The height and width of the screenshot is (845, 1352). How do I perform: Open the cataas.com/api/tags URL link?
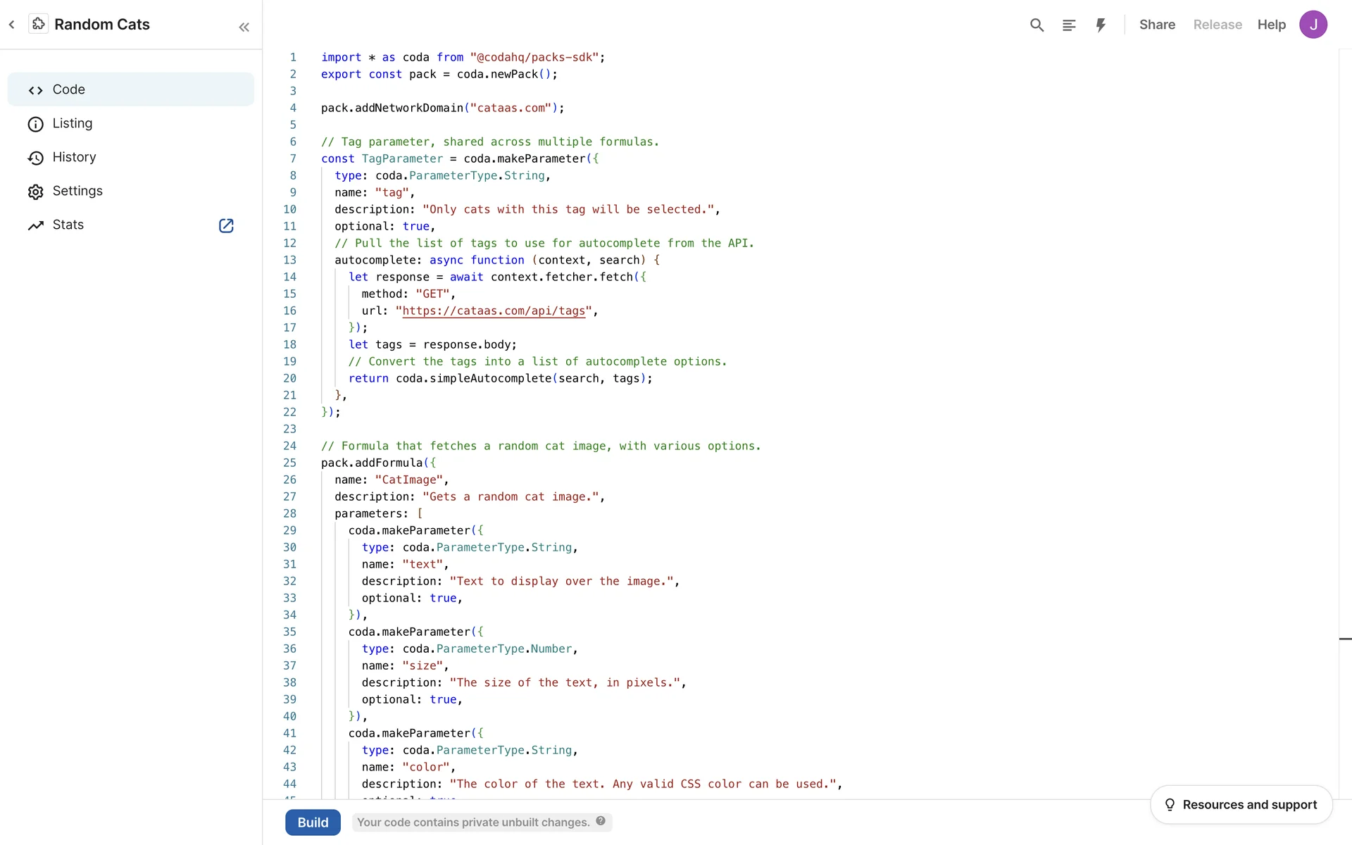coord(493,311)
